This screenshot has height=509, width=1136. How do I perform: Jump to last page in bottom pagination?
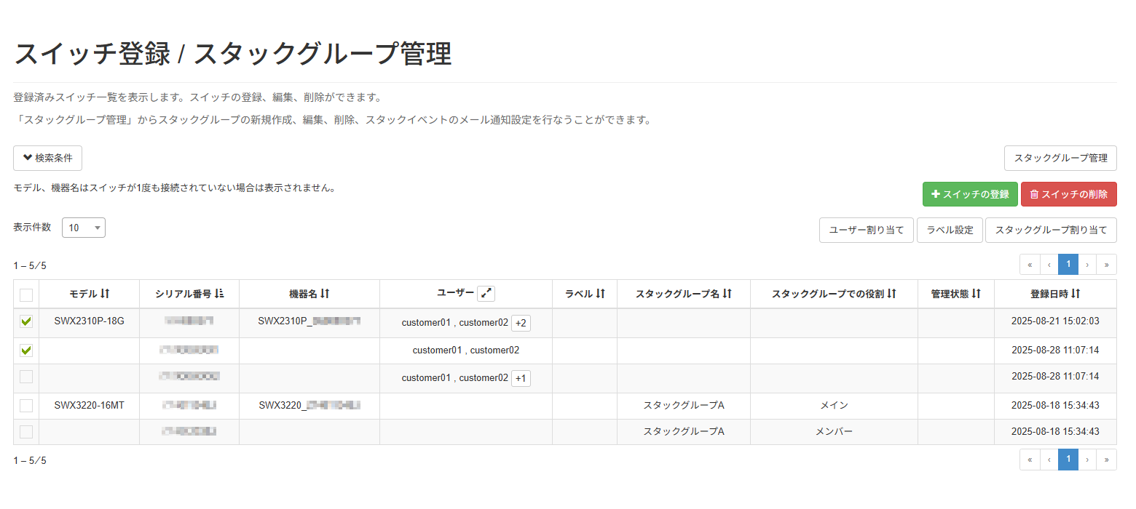[x=1106, y=460]
